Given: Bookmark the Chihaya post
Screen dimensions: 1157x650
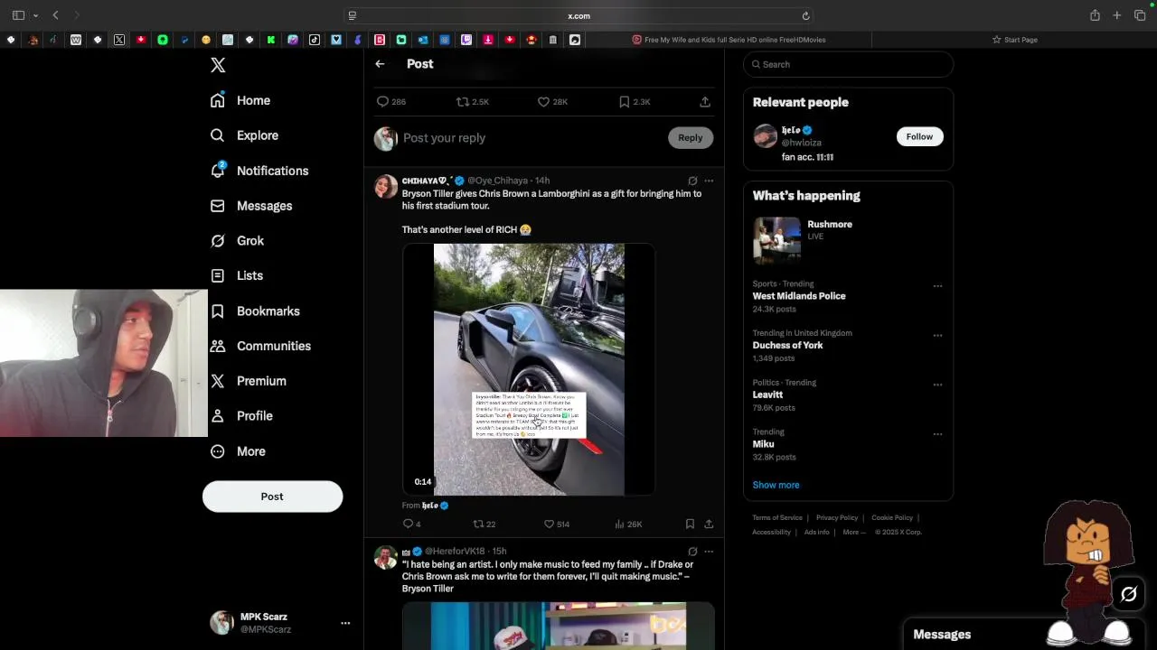Looking at the screenshot, I should pyautogui.click(x=690, y=524).
